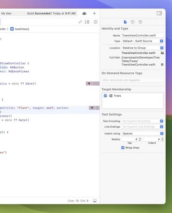Open Text Encoding dropdown

142,121
